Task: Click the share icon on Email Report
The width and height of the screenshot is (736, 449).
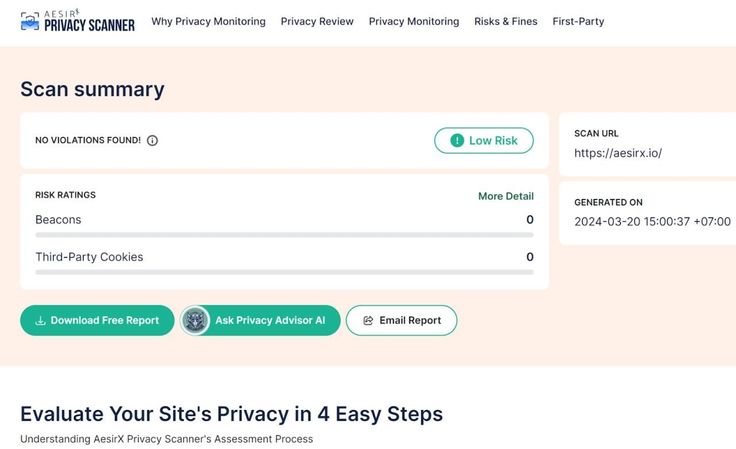Action: (367, 320)
